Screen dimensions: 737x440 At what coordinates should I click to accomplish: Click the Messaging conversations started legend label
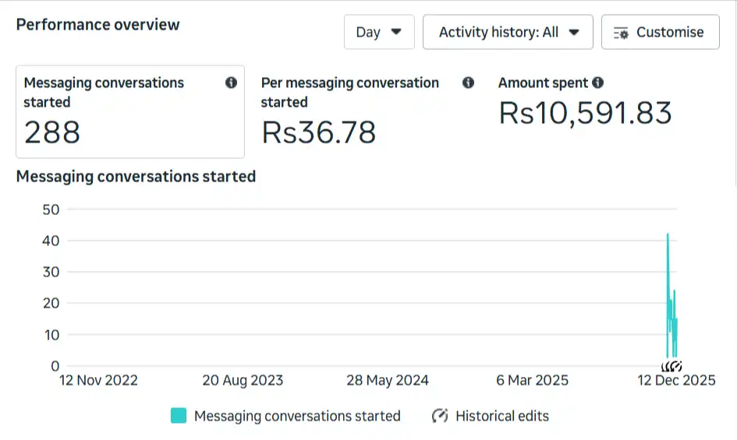(x=297, y=416)
